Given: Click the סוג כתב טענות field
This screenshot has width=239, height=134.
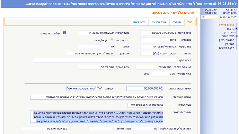Looking at the screenshot, I should click(x=153, y=67).
